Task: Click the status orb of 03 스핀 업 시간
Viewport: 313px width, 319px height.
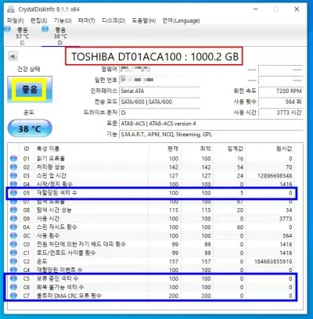Action: tap(13, 176)
